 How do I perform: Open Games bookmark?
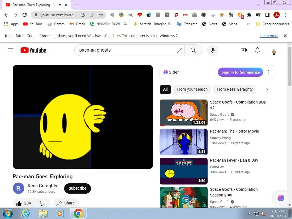56,24
